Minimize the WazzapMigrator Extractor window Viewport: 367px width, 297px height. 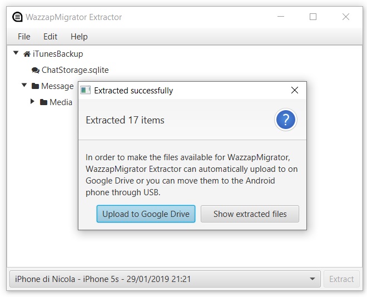coord(281,17)
